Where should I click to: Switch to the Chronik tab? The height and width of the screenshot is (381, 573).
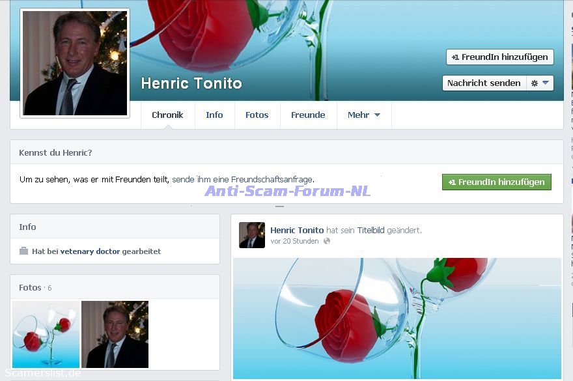(x=167, y=115)
